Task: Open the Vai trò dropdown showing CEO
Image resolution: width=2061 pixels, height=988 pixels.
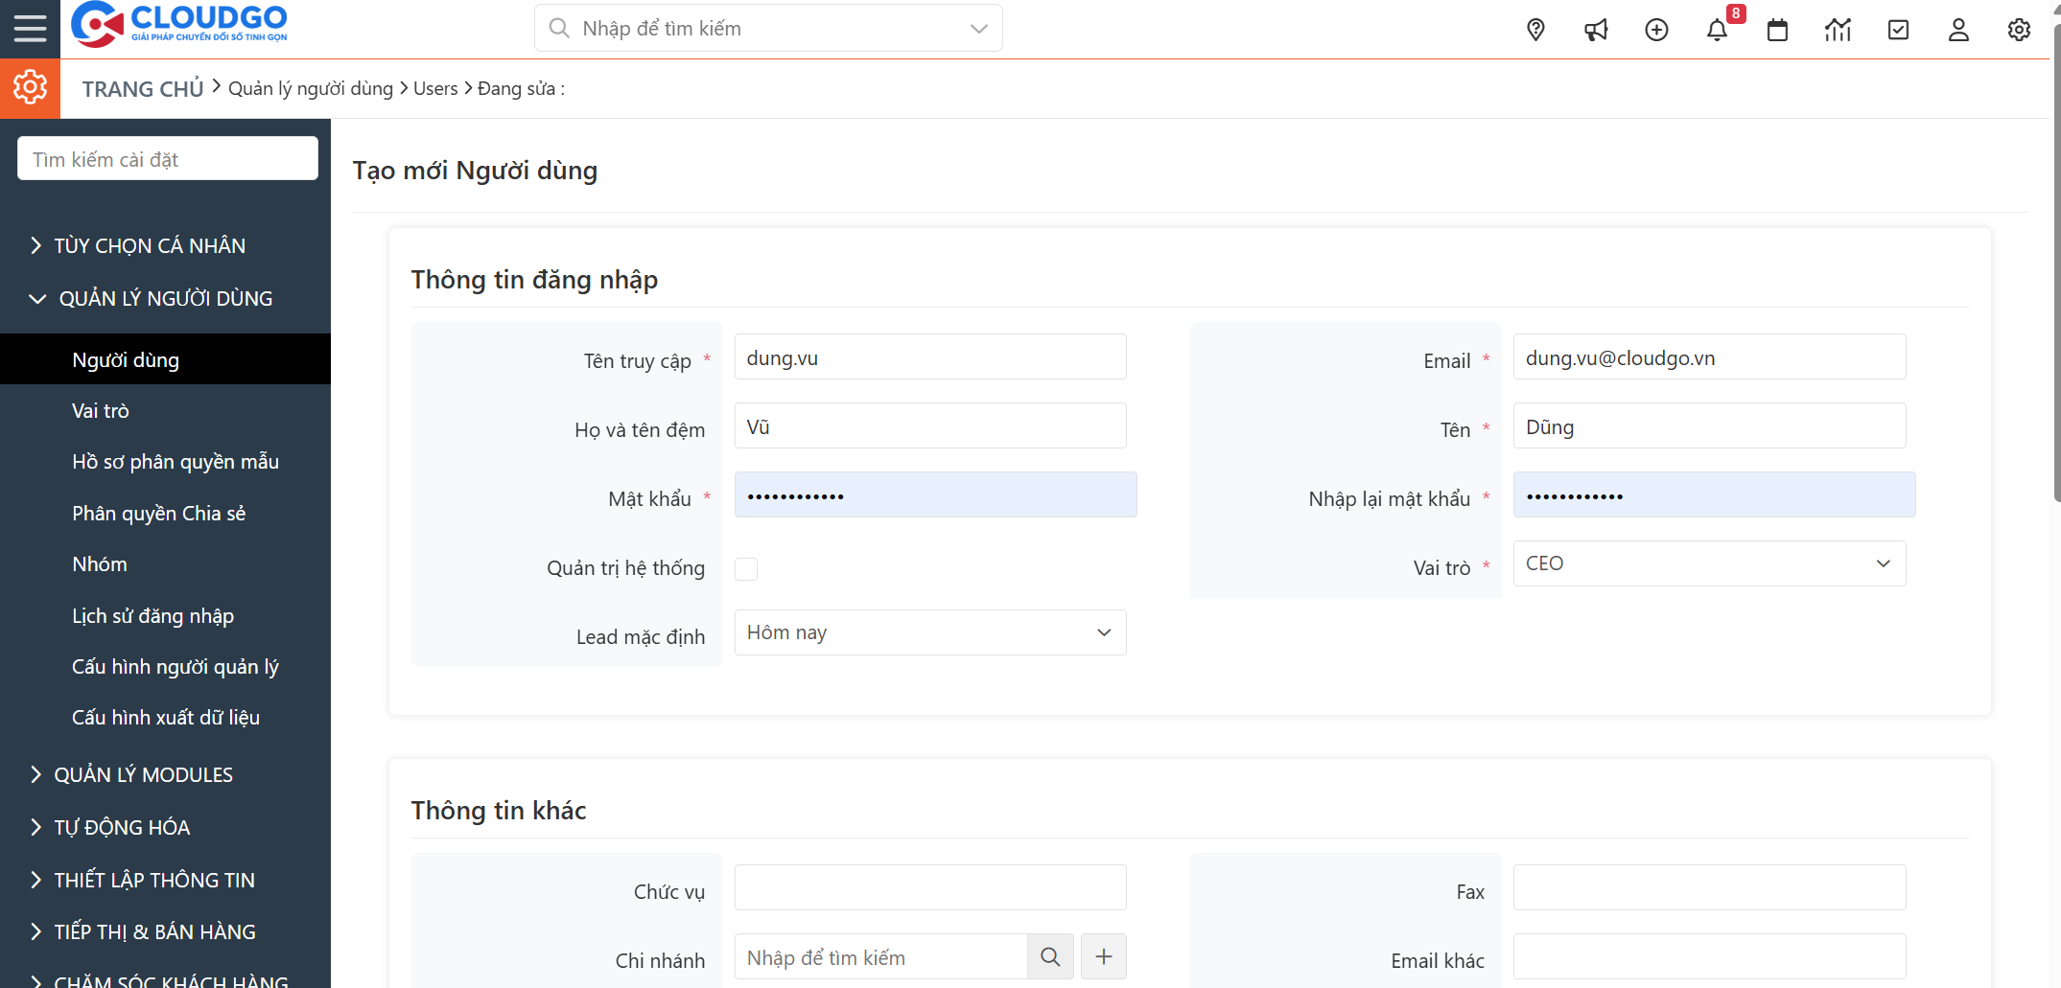Action: click(1709, 563)
